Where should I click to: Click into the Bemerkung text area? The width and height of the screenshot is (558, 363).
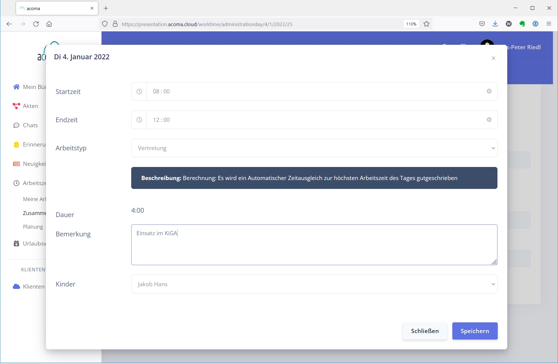click(314, 245)
